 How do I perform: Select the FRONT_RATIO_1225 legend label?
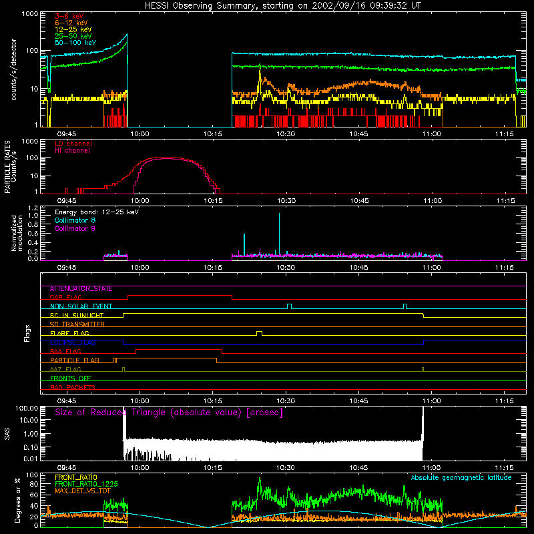pos(86,484)
